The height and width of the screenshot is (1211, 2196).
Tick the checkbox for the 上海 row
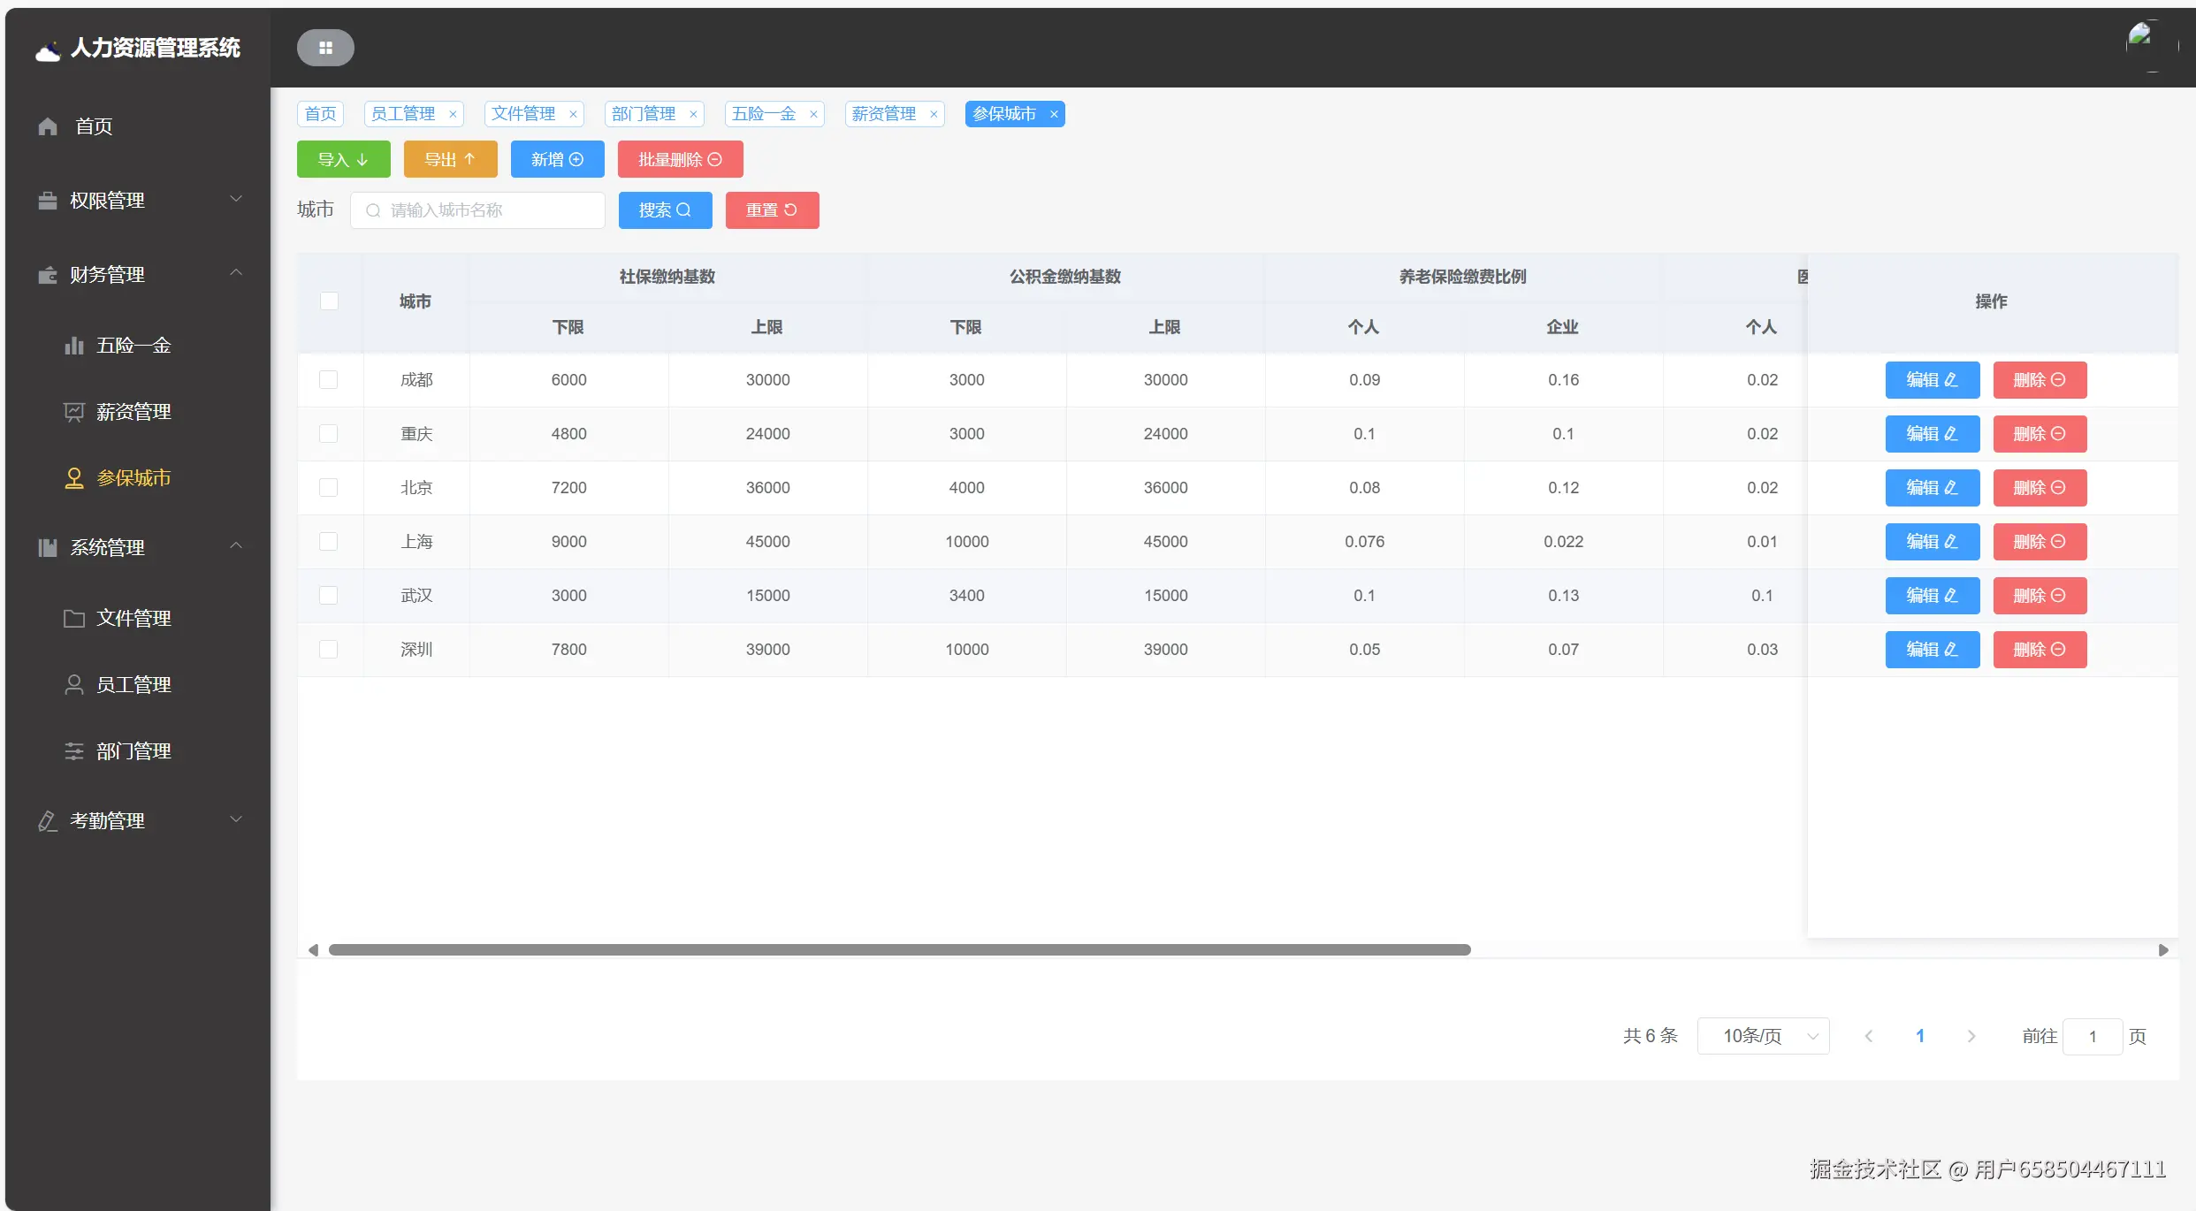click(329, 542)
